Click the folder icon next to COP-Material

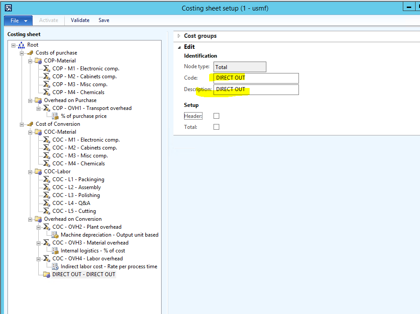38,61
